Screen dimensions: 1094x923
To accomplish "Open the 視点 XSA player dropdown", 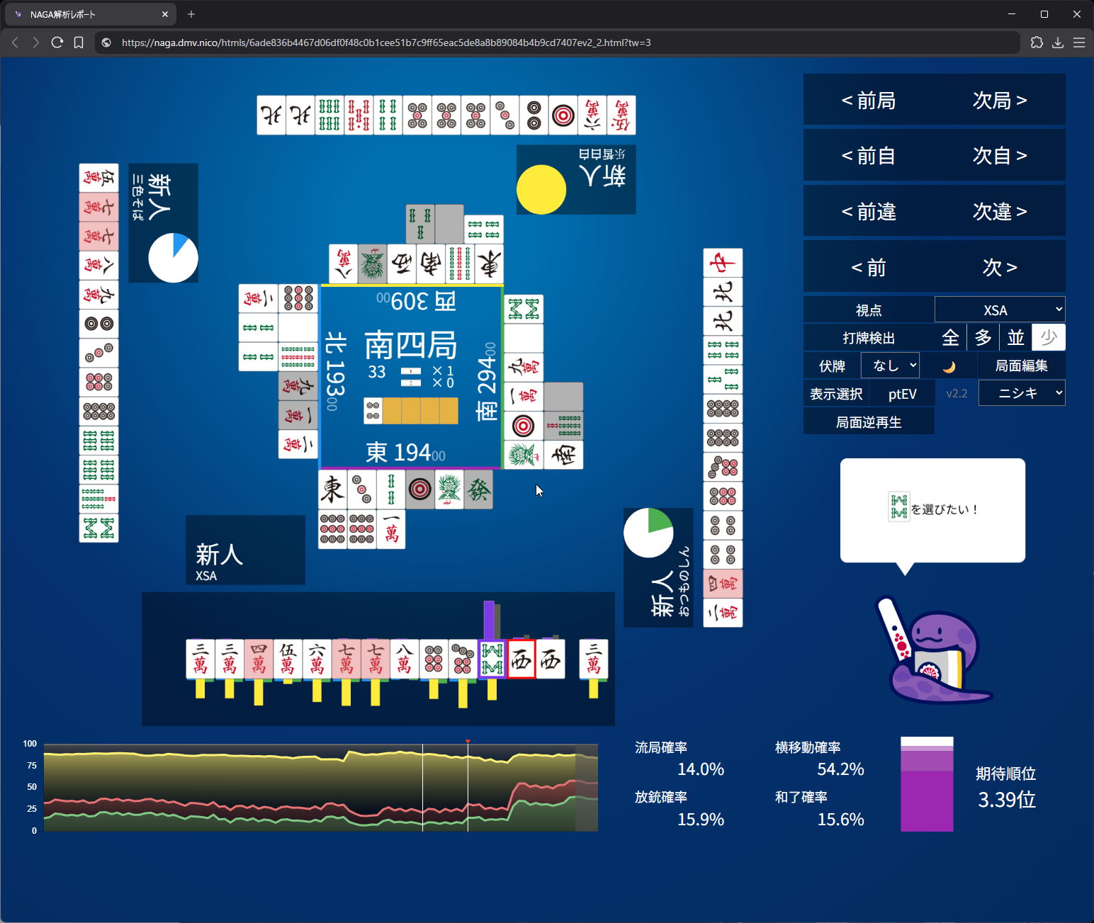I will (999, 310).
